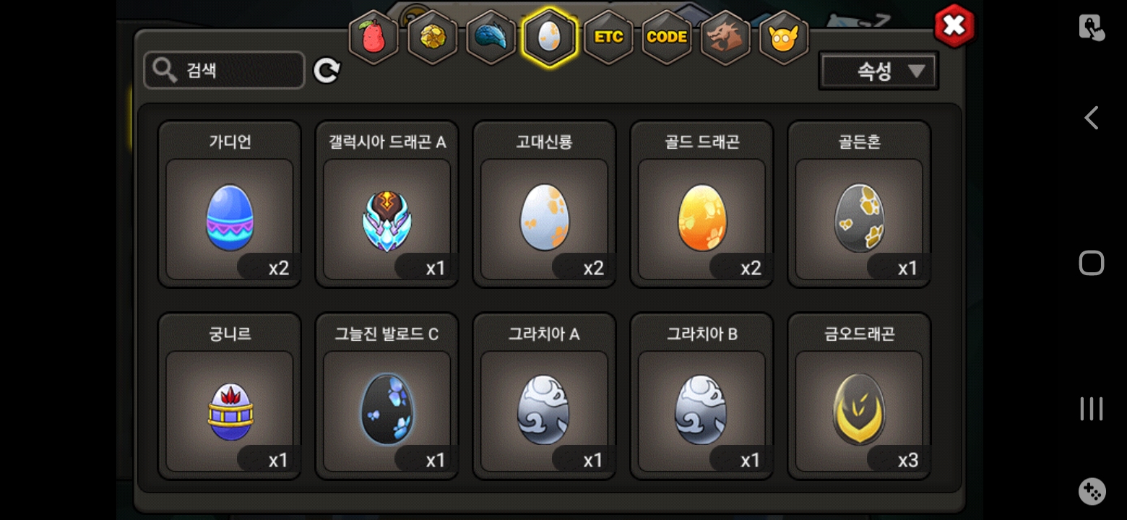Open the red fruit food tab
This screenshot has height=520, width=1127.
pyautogui.click(x=373, y=38)
